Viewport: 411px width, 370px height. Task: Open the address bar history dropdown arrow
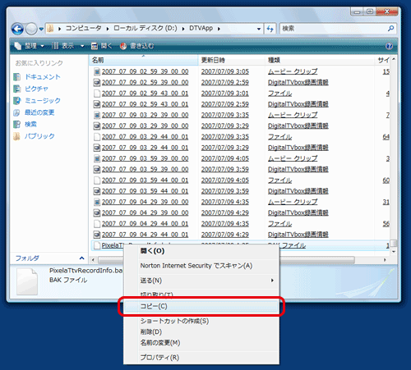pos(259,29)
